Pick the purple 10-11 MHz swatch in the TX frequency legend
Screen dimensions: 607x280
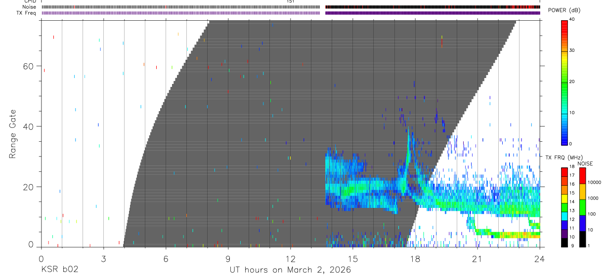pos(564,233)
